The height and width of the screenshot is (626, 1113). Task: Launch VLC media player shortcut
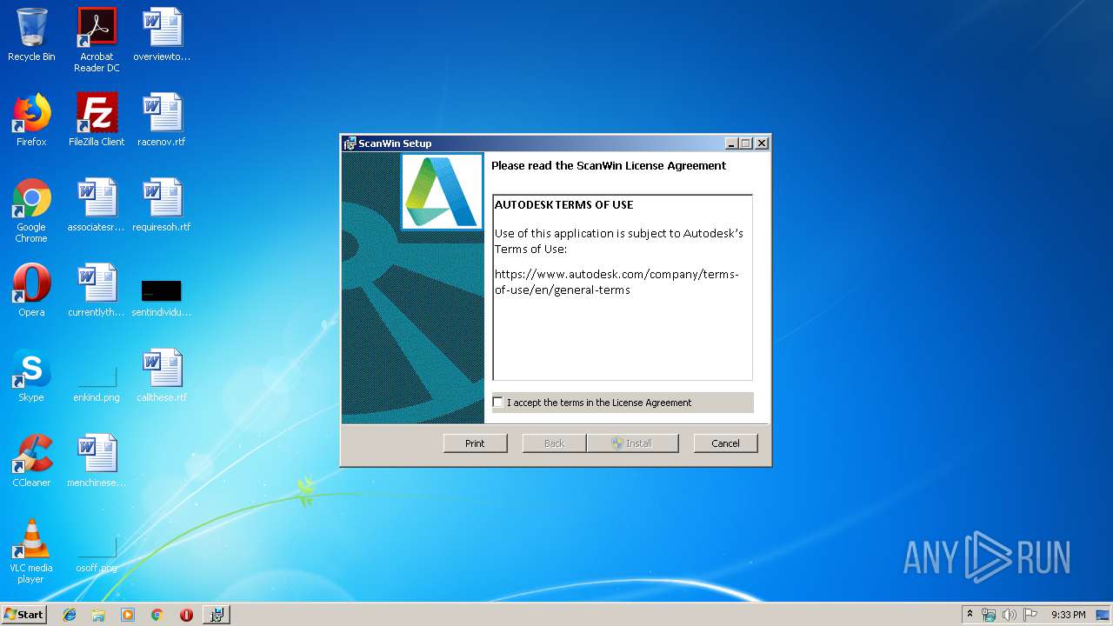tap(31, 551)
